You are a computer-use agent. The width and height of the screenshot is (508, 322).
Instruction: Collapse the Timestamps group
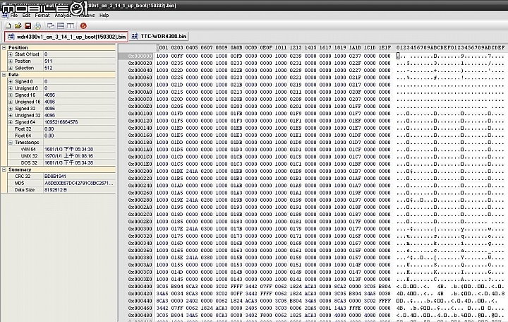click(11, 143)
